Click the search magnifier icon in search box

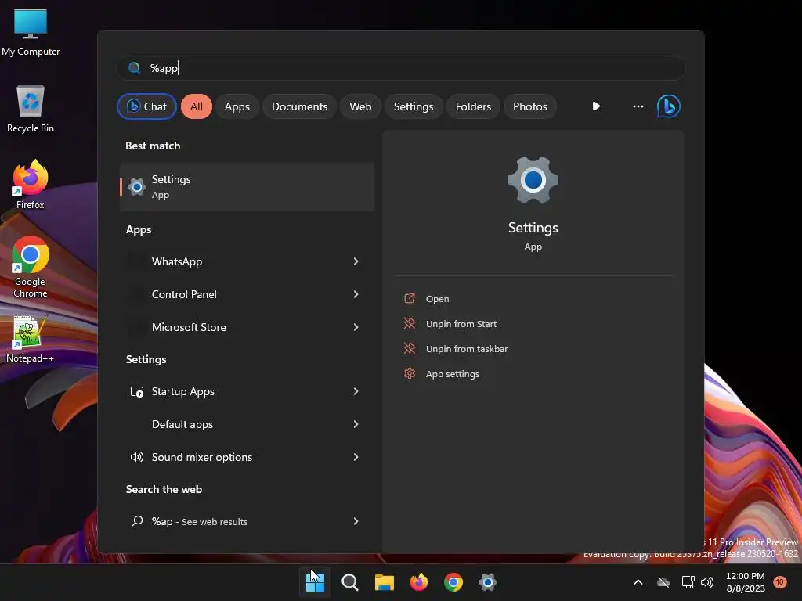(x=135, y=68)
